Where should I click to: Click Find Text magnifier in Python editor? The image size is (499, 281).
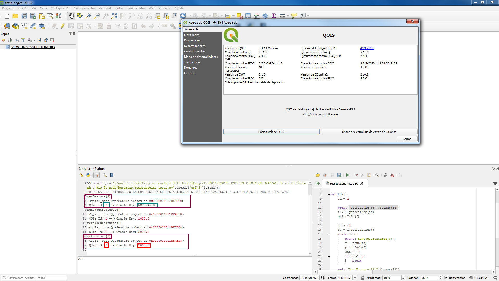tap(377, 175)
